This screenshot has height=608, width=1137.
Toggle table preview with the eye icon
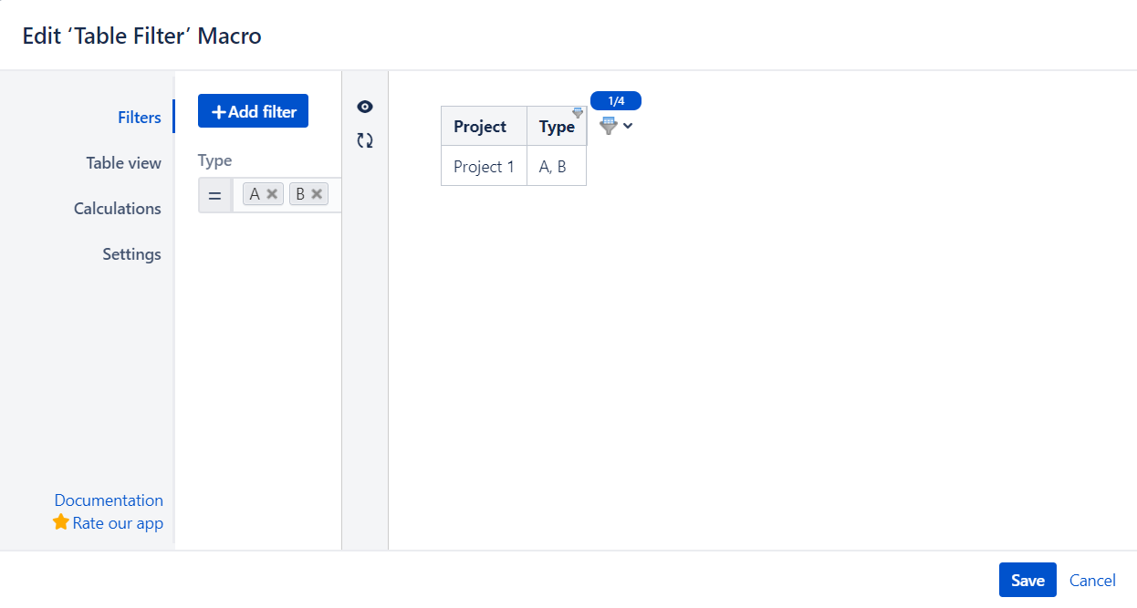click(364, 106)
